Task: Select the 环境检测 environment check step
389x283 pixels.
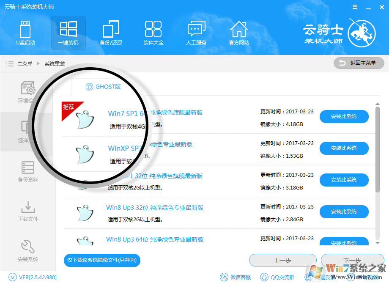Action: click(x=27, y=92)
